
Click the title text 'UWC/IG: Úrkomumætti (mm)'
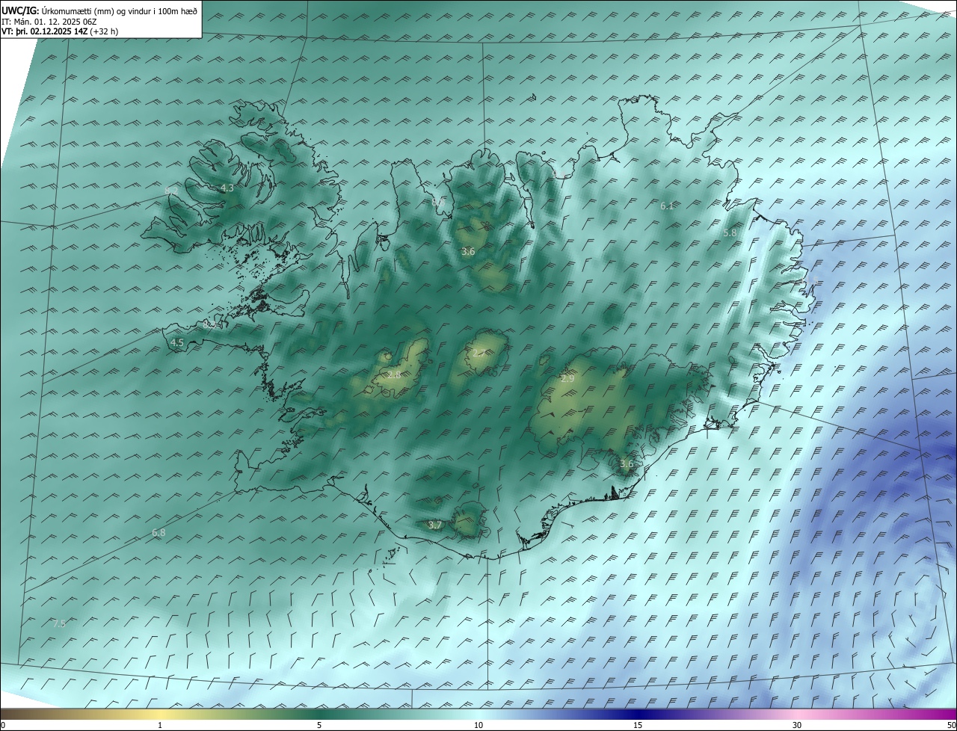[x=58, y=11]
